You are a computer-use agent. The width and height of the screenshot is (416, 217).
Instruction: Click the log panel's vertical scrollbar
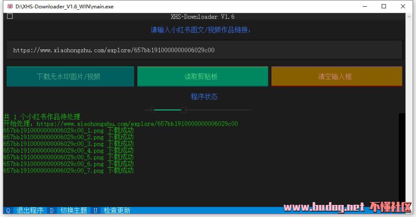pyautogui.click(x=402, y=160)
